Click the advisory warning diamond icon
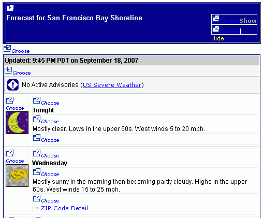Screen dimensions: 263x218 pyautogui.click(x=13, y=85)
